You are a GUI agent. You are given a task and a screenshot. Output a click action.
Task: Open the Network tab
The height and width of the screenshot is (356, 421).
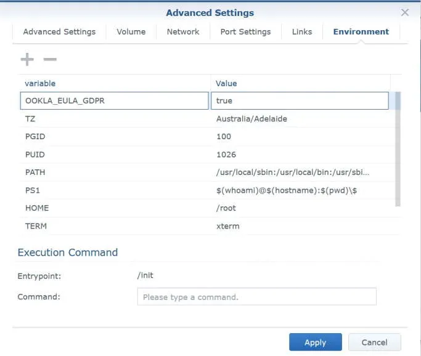click(x=183, y=32)
